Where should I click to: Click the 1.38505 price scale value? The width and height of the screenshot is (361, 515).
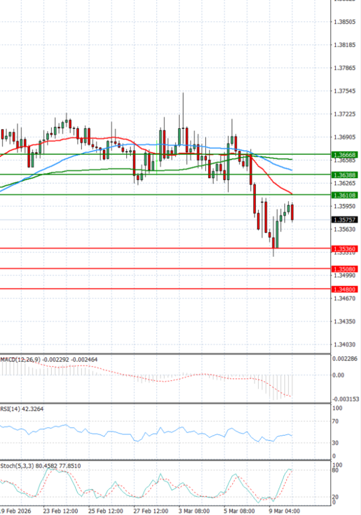[x=344, y=22]
